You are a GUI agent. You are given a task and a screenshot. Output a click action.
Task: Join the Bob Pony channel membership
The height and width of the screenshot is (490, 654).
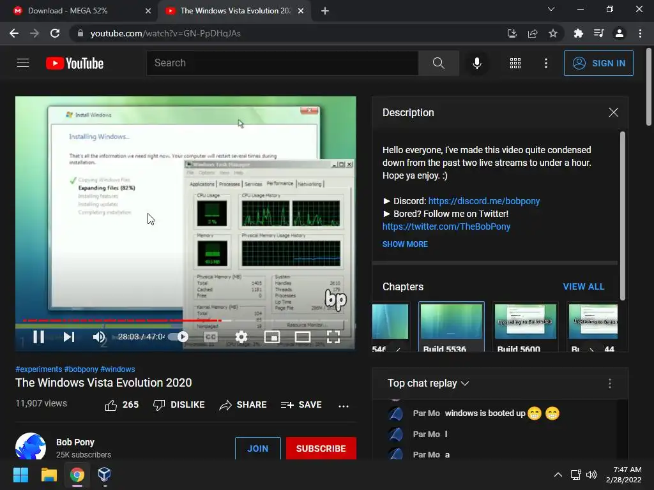tap(258, 449)
